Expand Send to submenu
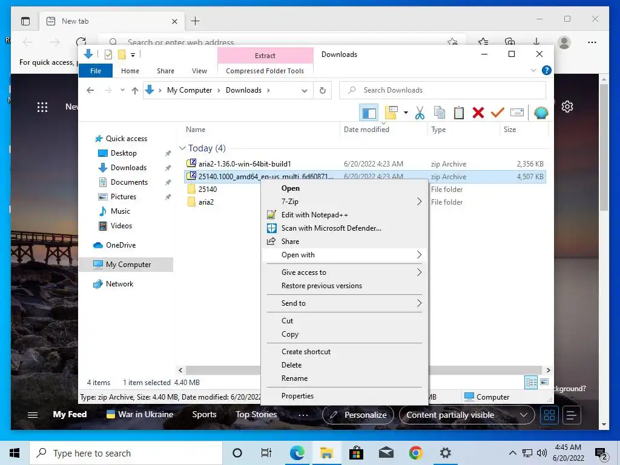Viewport: 620px width, 465px height. coord(345,303)
